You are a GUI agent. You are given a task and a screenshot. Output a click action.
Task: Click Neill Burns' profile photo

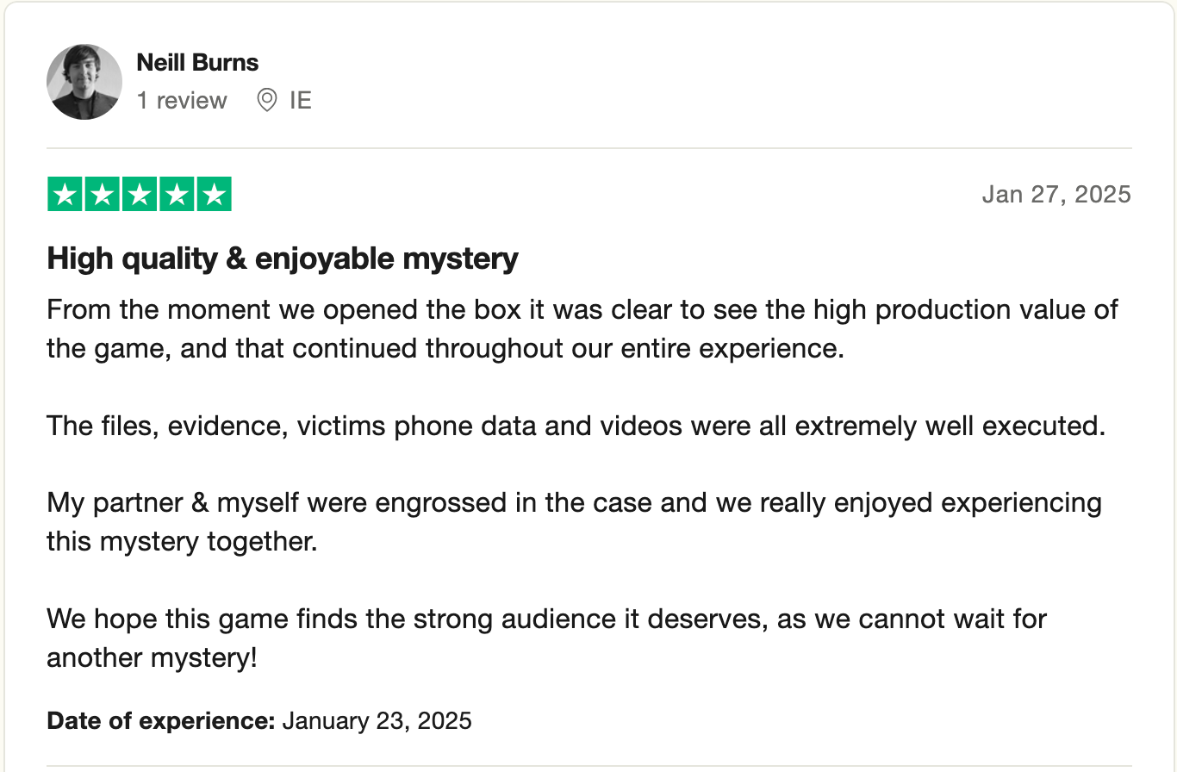84,82
